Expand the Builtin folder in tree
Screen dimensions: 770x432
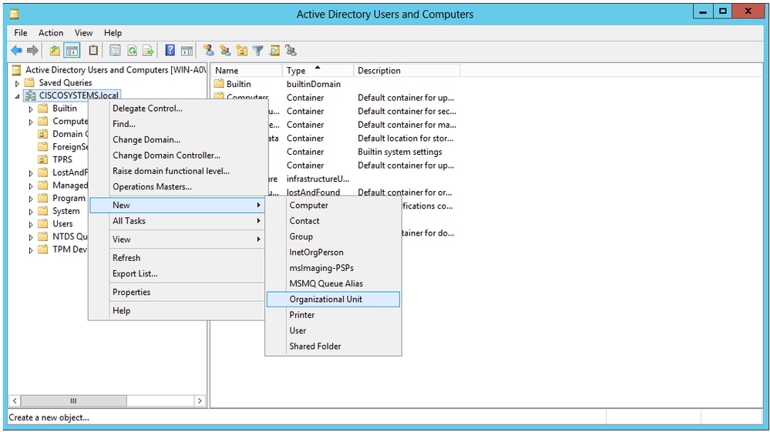[x=31, y=109]
